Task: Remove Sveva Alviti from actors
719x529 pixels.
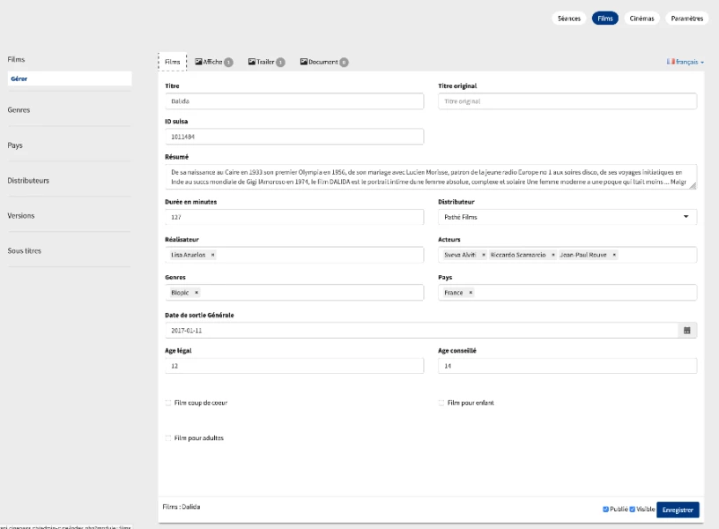Action: [x=483, y=255]
